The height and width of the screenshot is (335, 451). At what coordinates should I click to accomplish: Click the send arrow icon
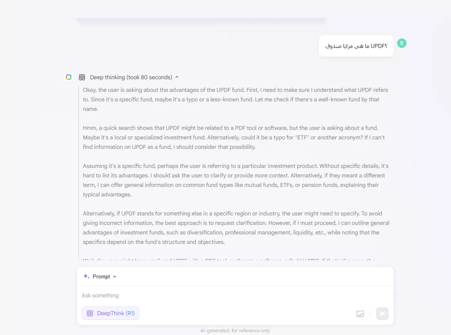coord(382,313)
